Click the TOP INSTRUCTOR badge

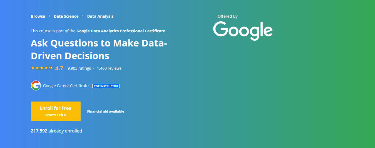pyautogui.click(x=106, y=86)
